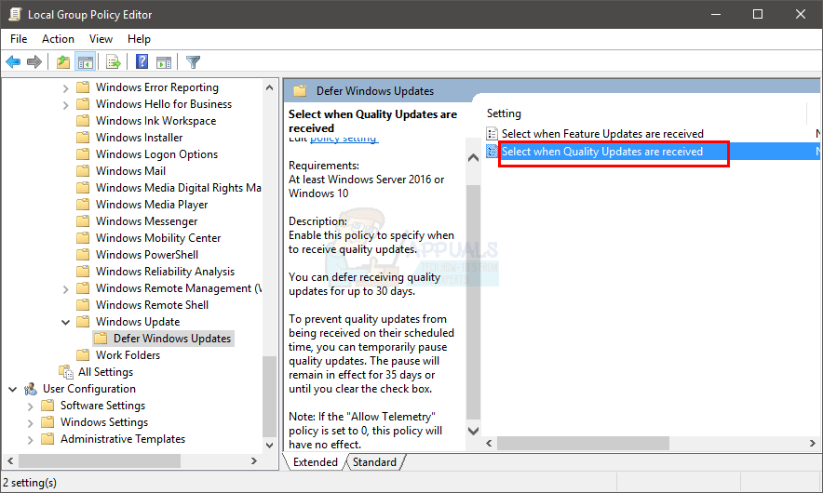The height and width of the screenshot is (493, 823).
Task: Click folder icon beside Windows PowerShell
Action: tap(83, 254)
